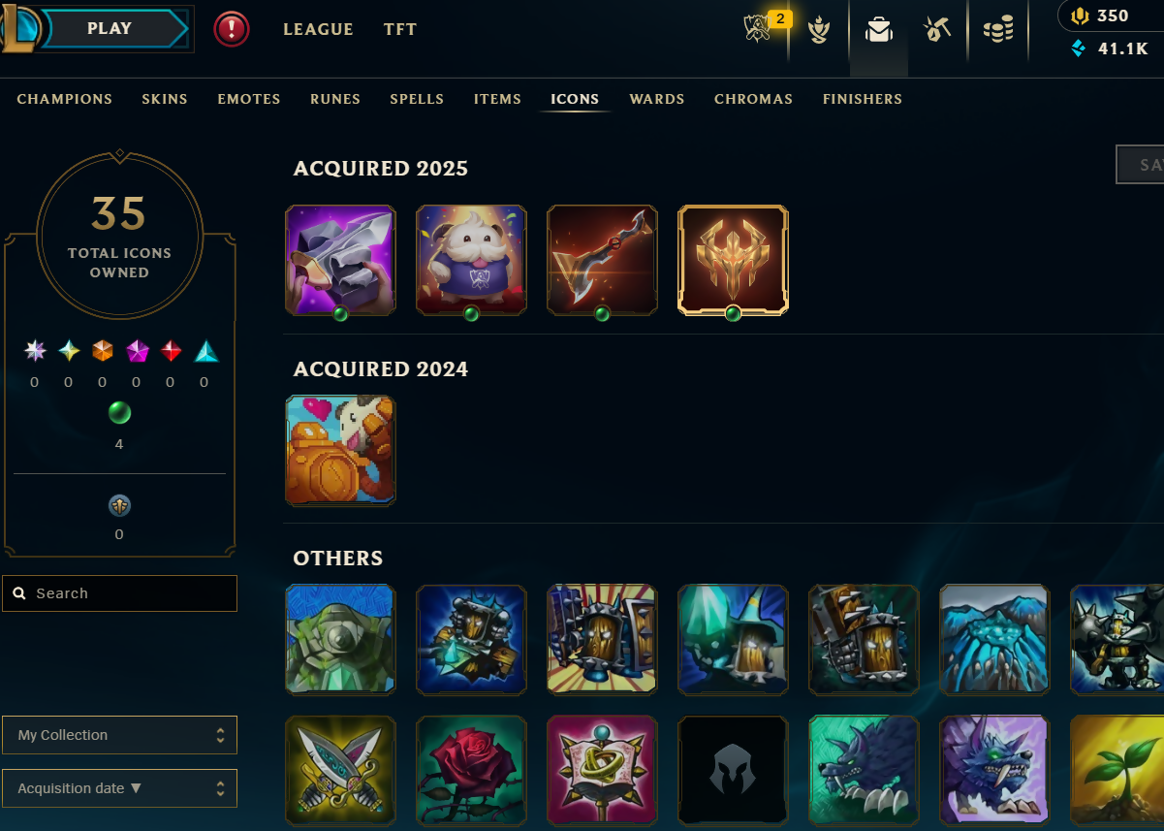1164x831 pixels.
Task: Open the My Collection dropdown
Action: [119, 735]
